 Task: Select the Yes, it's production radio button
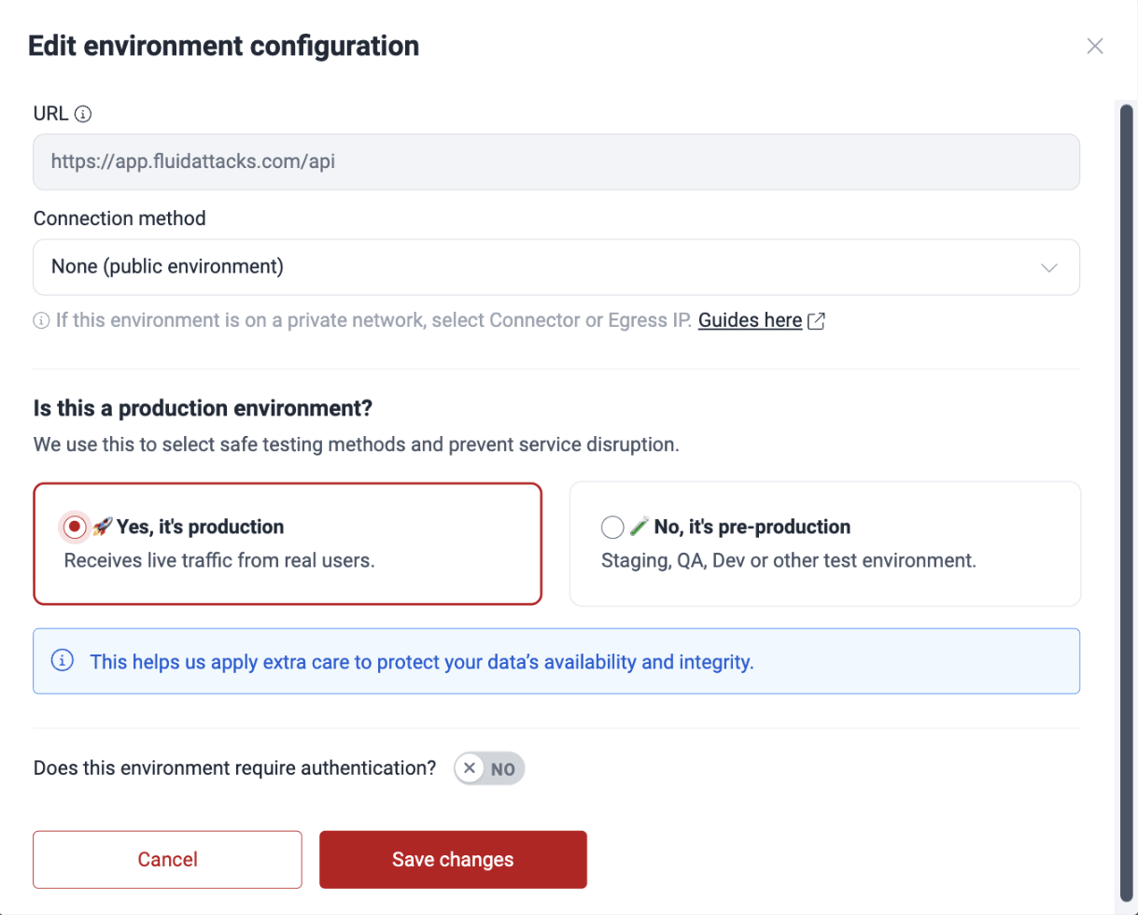[75, 527]
